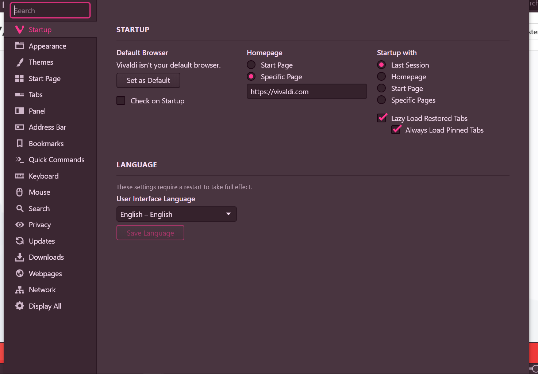538x374 pixels.
Task: Choose Specific Pages under Startup with
Action: [x=381, y=100]
